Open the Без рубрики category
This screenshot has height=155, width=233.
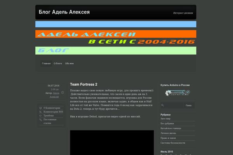[x=167, y=123]
